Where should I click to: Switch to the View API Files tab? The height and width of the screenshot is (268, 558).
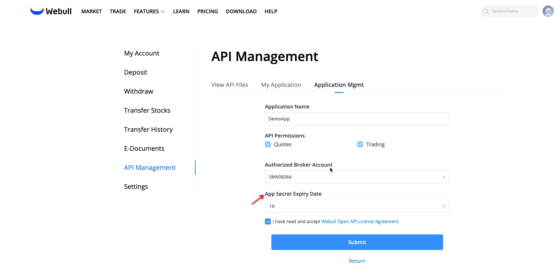tap(230, 85)
